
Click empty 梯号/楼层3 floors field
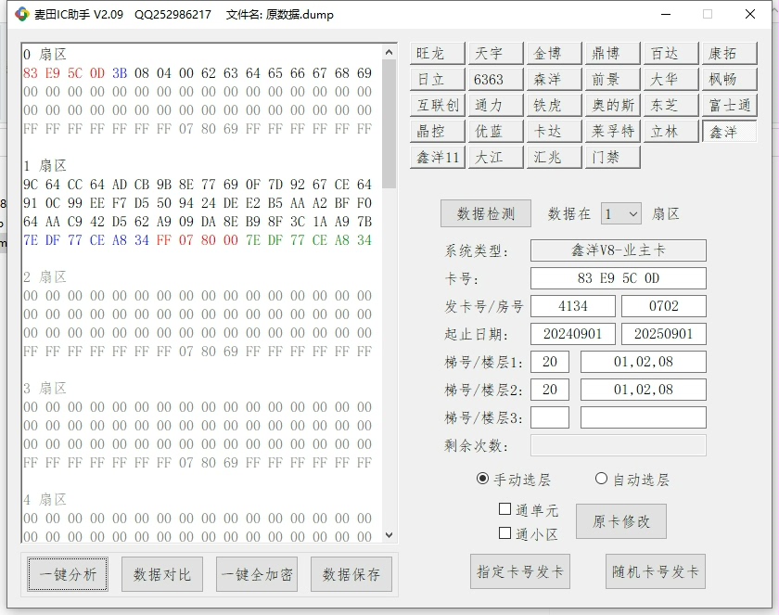pos(644,417)
